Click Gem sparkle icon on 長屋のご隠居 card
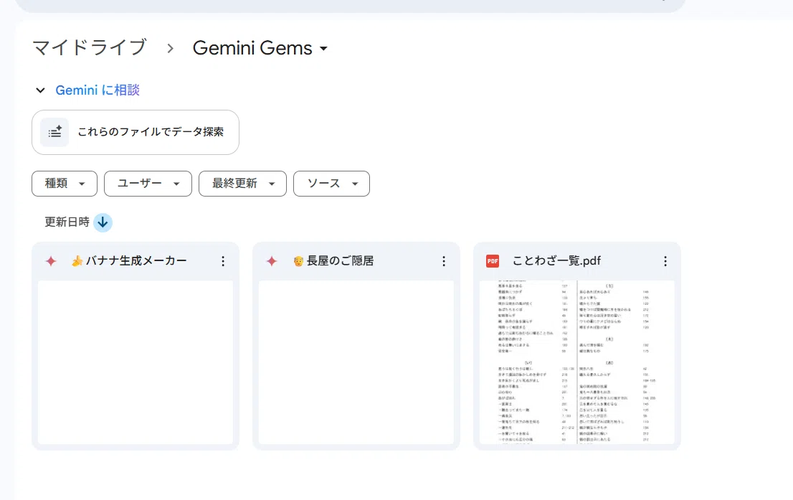793x500 pixels. [272, 261]
